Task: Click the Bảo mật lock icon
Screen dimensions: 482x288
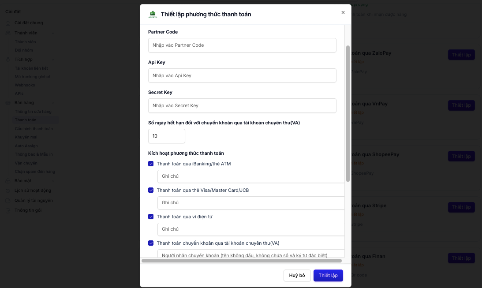Action: pos(8,181)
